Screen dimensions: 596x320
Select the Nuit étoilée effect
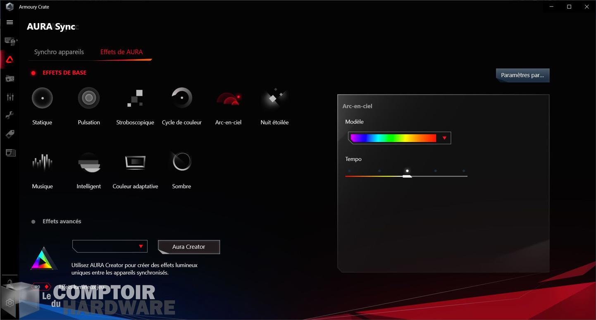point(274,98)
